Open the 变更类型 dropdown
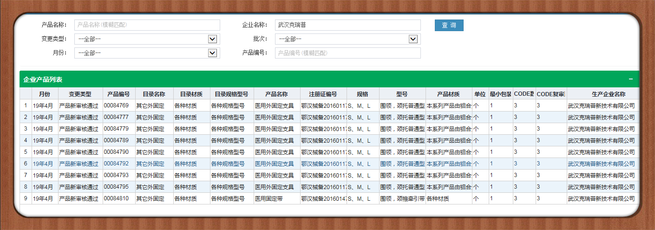655x230 pixels. (x=212, y=39)
